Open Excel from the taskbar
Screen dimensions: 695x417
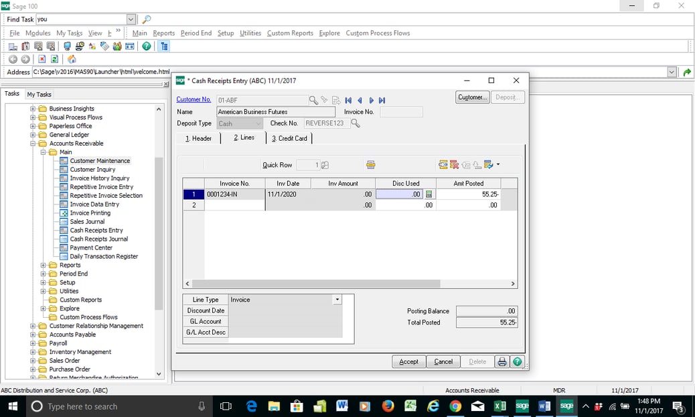coord(499,406)
